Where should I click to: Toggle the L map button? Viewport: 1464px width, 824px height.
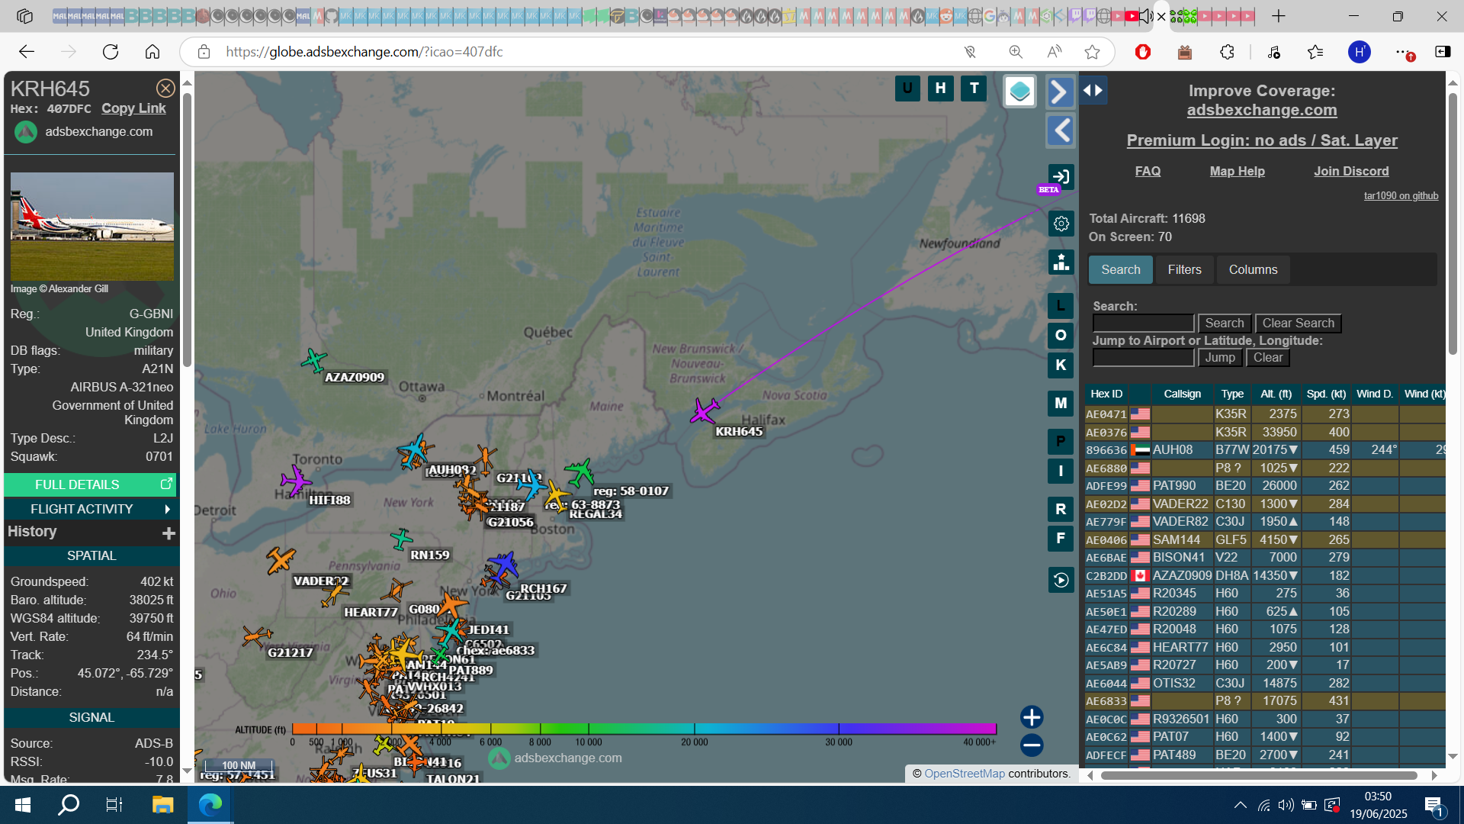[x=1061, y=306]
